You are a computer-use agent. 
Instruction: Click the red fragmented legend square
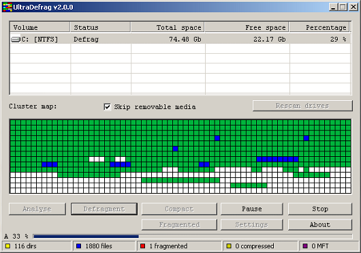coord(143,246)
